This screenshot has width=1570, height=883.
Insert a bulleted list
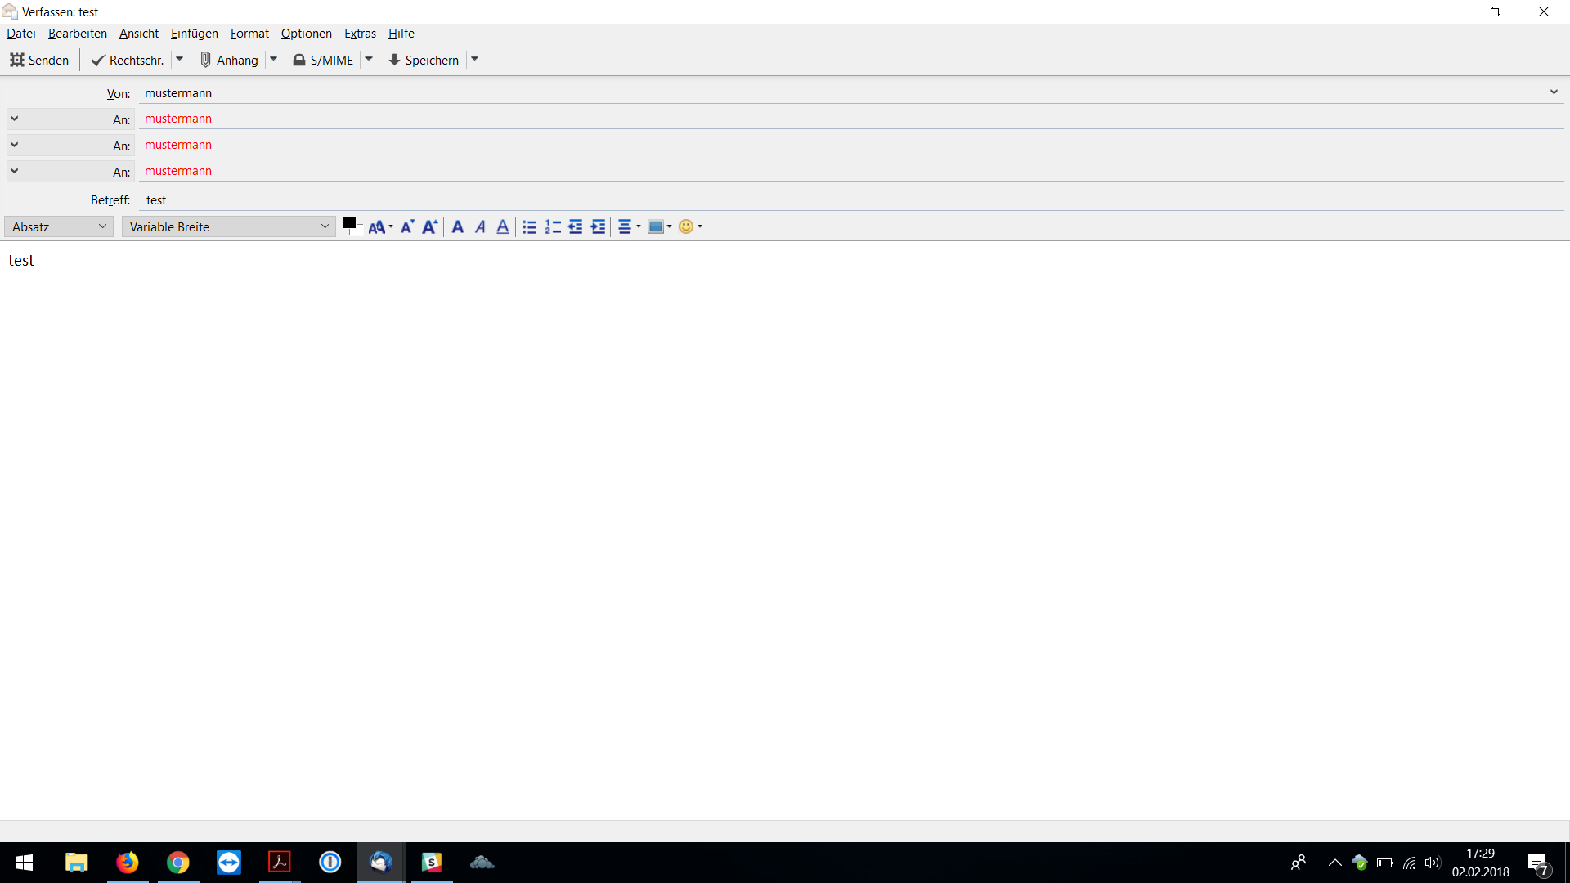530,227
